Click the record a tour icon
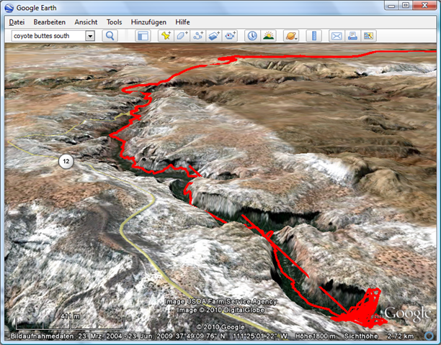Screen dimensions: 441x345 click(x=231, y=35)
